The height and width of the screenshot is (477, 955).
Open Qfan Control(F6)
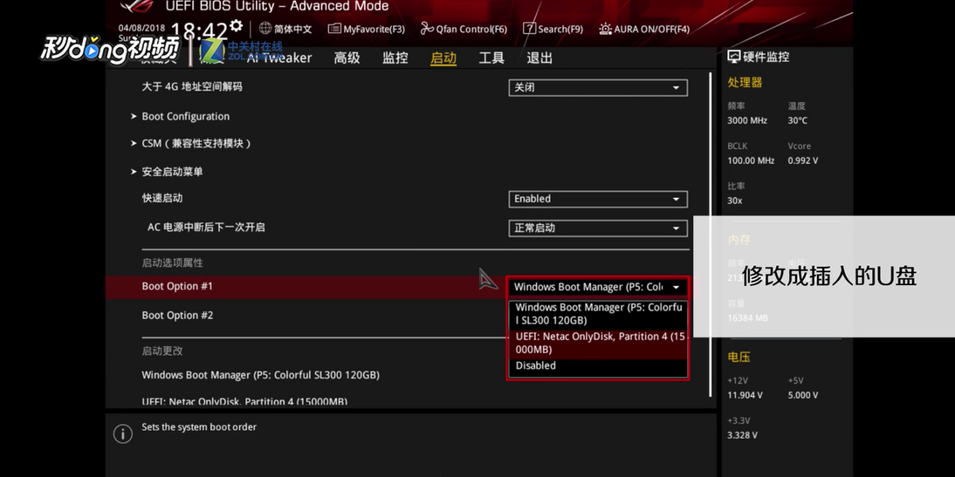coord(464,29)
